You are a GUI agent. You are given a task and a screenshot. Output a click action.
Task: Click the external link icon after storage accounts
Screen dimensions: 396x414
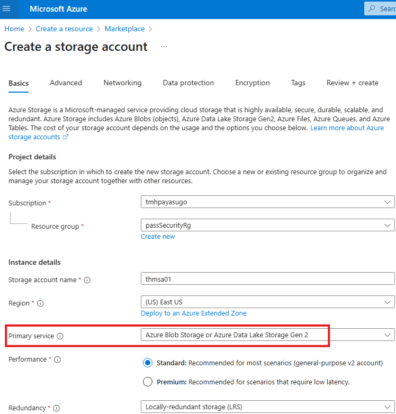pyautogui.click(x=66, y=137)
